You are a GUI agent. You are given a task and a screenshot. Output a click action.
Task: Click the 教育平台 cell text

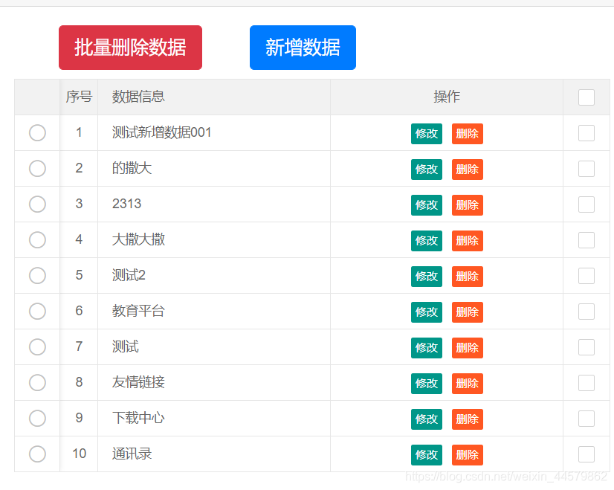pyautogui.click(x=138, y=311)
